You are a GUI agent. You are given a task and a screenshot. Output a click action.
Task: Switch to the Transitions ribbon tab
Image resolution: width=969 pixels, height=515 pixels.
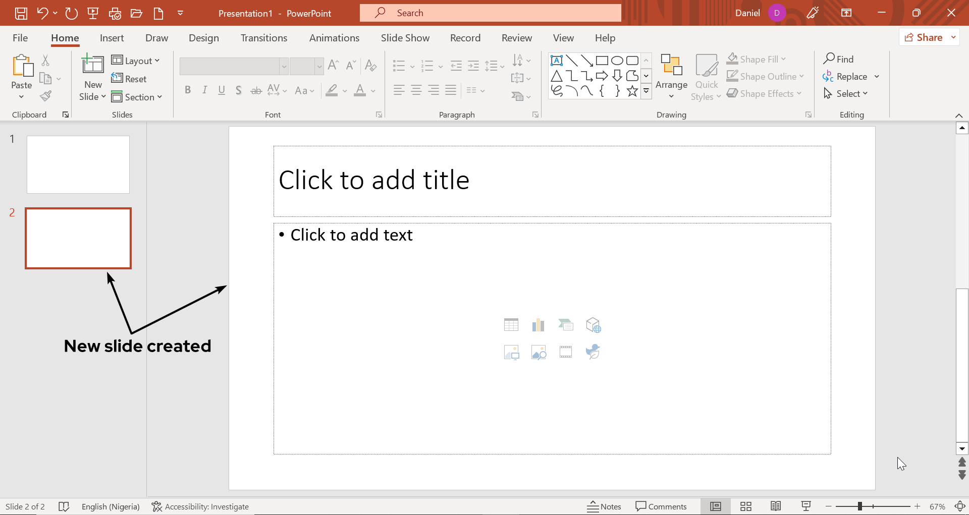pyautogui.click(x=264, y=38)
